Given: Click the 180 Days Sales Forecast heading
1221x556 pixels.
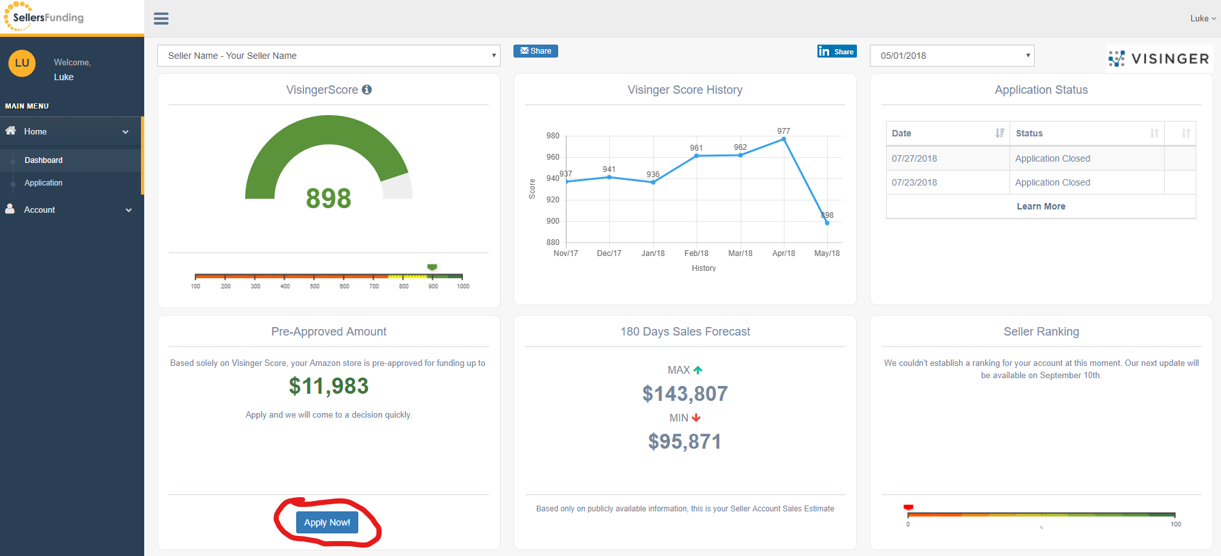Looking at the screenshot, I should [x=685, y=332].
